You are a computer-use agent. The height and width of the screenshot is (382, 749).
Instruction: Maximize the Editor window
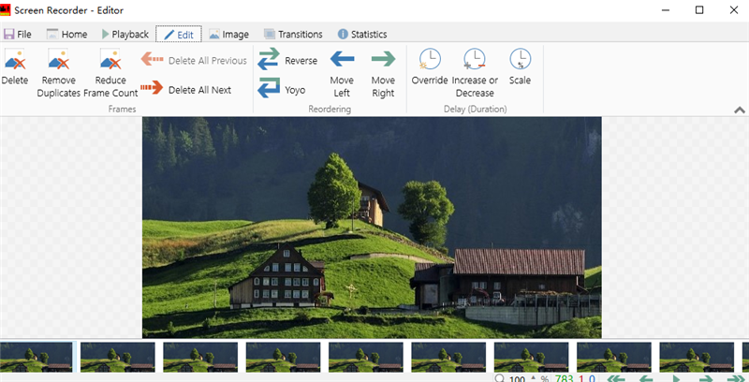click(x=699, y=9)
